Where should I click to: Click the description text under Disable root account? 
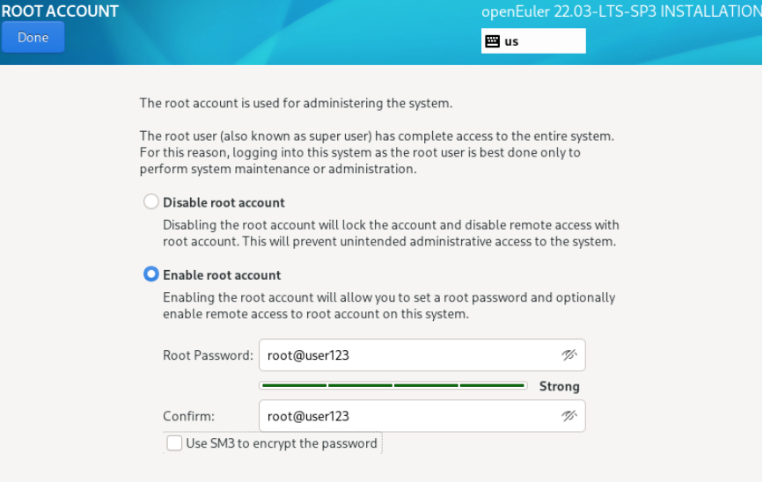pyautogui.click(x=391, y=233)
